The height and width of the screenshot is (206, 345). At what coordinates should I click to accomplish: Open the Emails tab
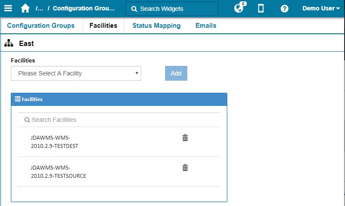click(206, 26)
